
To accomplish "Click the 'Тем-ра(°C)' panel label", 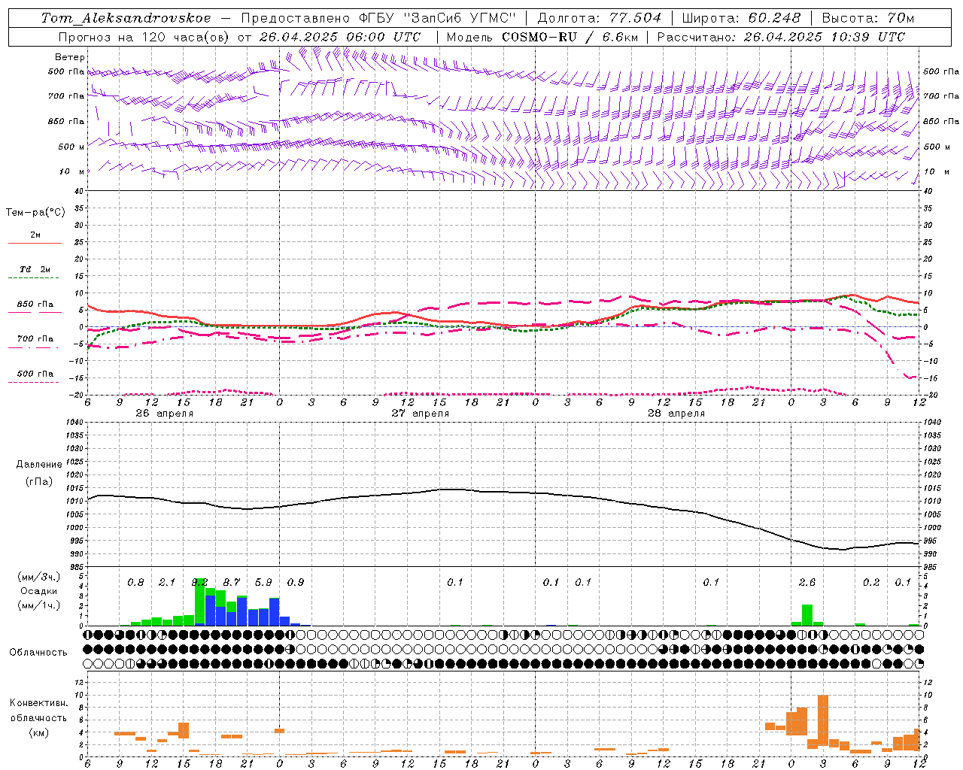I will (35, 213).
